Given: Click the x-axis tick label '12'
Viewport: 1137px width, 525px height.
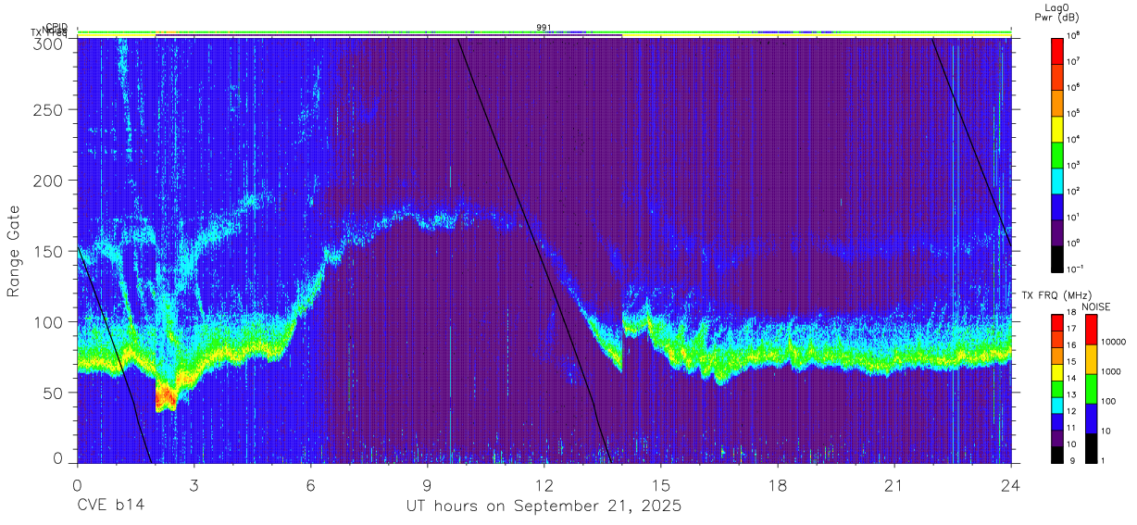Looking at the screenshot, I should coord(544,485).
